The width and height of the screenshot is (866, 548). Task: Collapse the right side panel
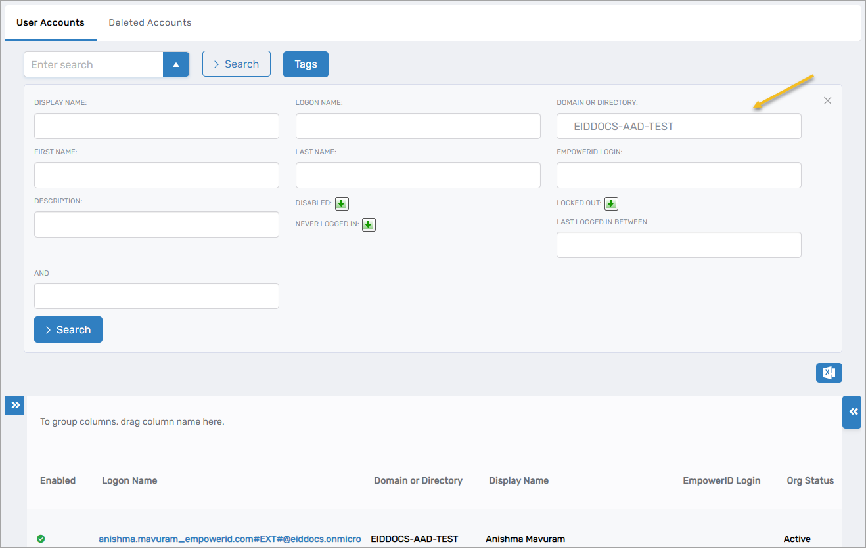tap(852, 412)
